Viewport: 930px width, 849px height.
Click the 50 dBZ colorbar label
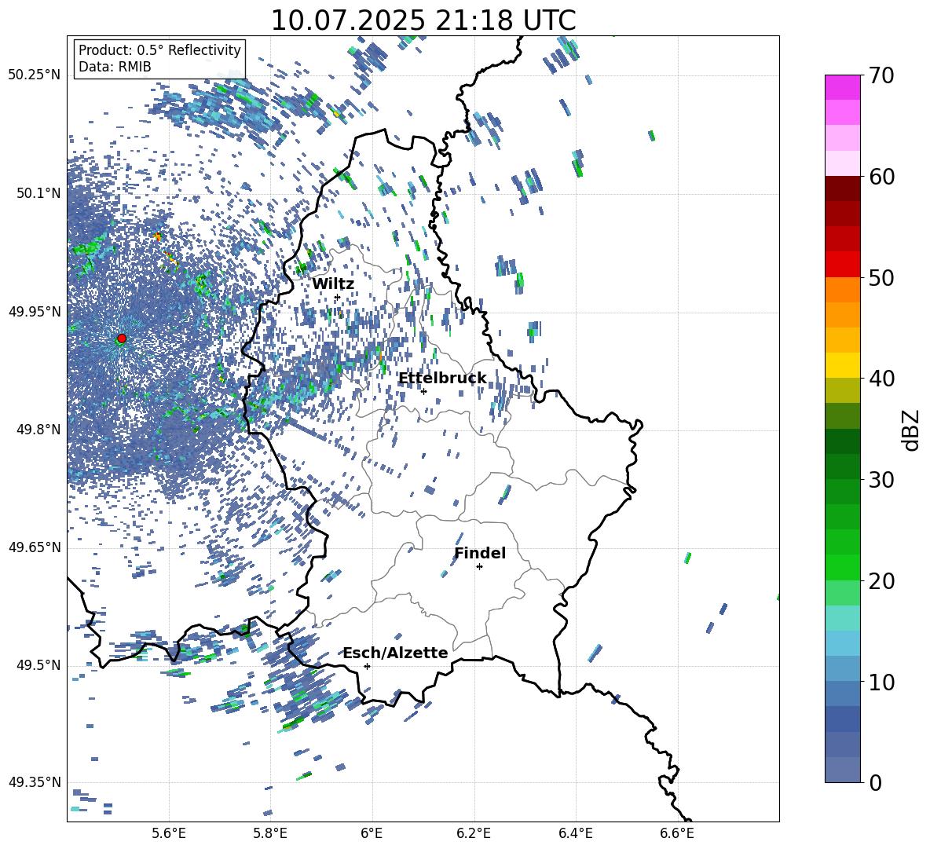coord(881,277)
